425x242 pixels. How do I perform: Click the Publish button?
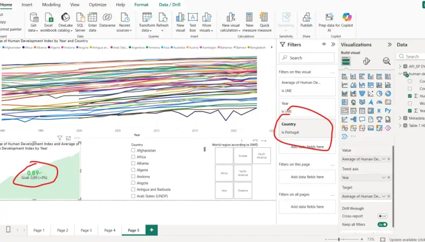306,21
